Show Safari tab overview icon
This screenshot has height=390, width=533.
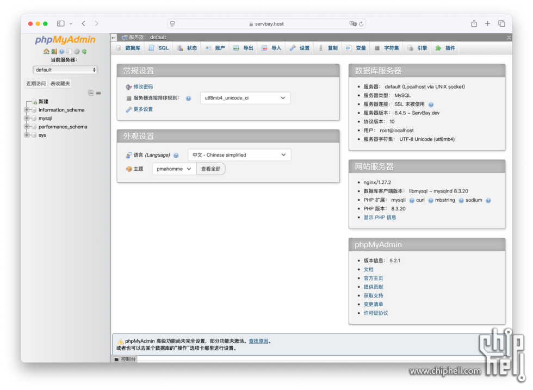point(501,23)
